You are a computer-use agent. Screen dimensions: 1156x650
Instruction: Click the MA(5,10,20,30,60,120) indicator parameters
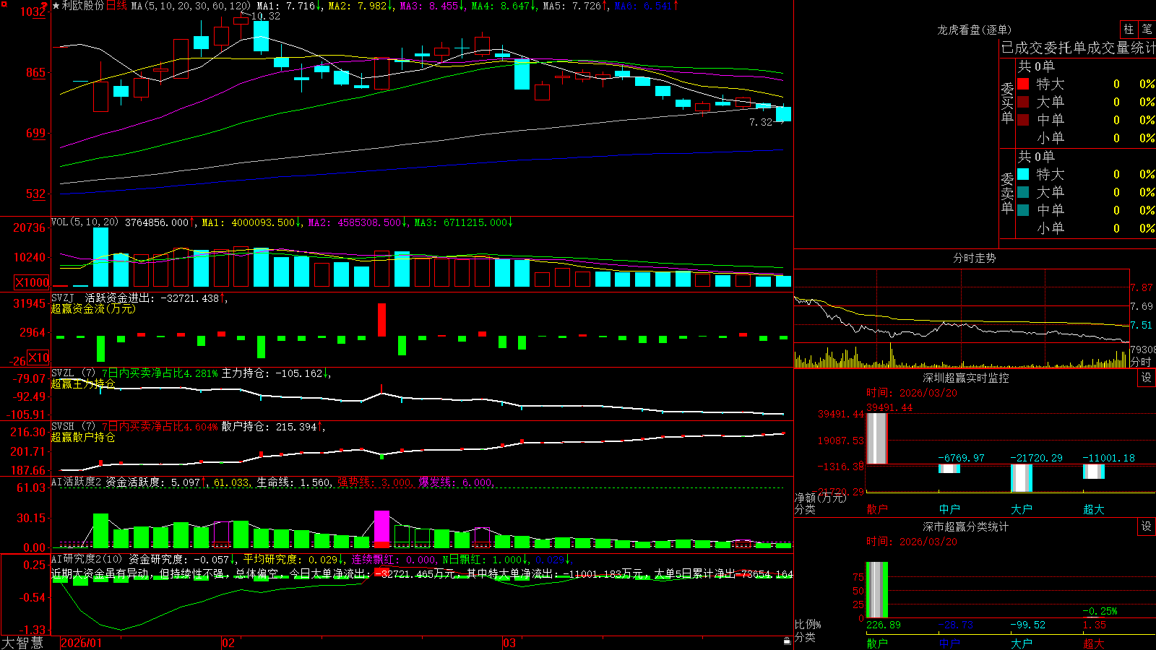191,6
